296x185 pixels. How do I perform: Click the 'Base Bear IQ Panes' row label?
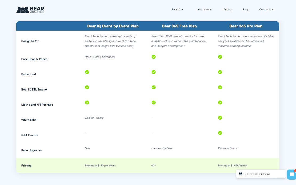[x=34, y=59]
